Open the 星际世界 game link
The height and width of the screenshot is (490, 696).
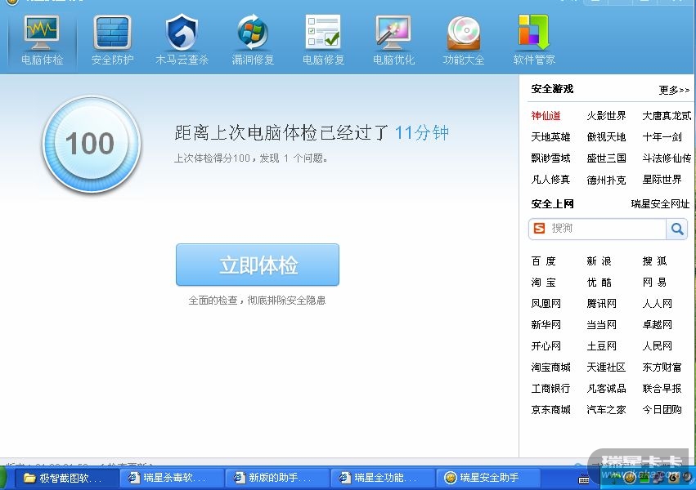point(662,180)
